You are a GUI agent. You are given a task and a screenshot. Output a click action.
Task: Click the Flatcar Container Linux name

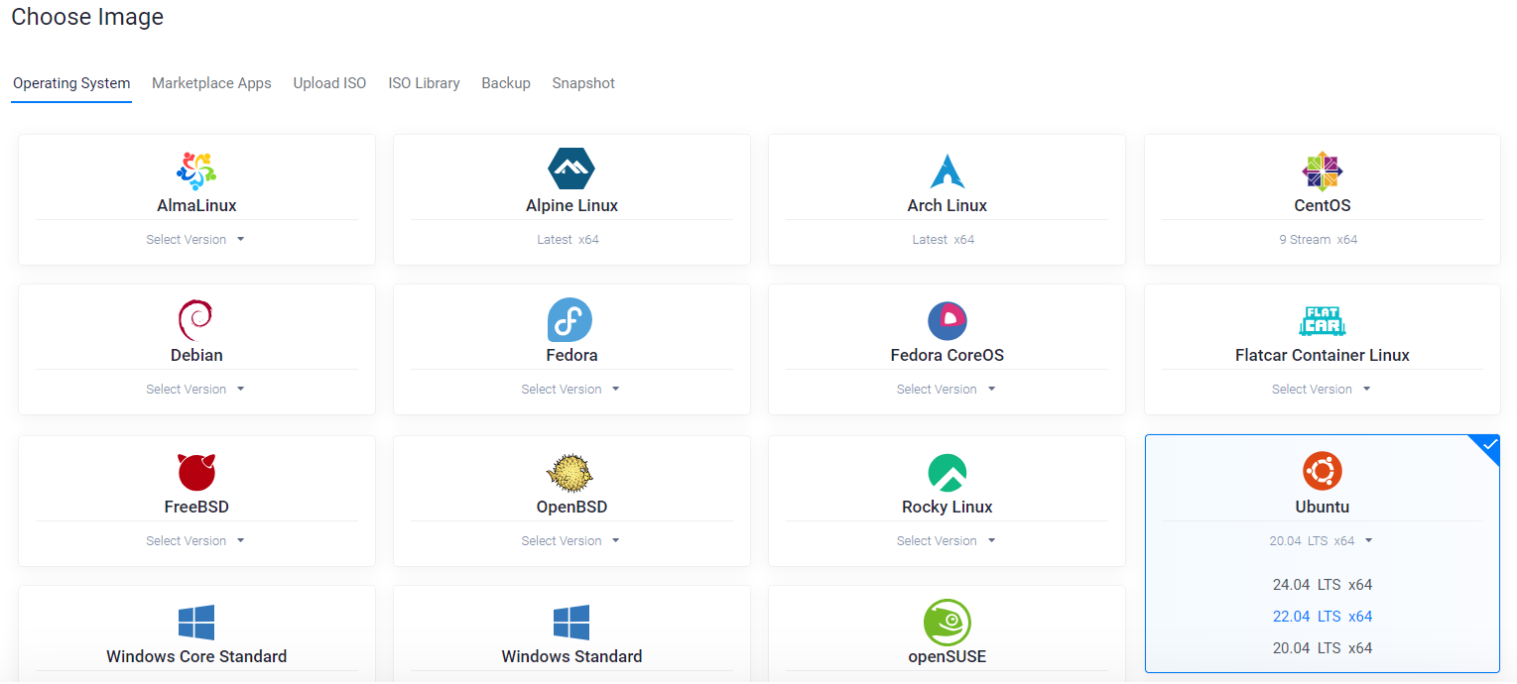tap(1322, 355)
